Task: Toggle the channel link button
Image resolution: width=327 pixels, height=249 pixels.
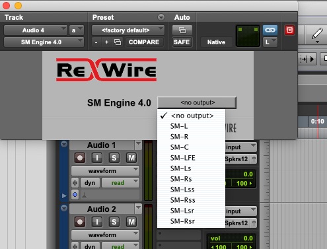Action: point(270,30)
